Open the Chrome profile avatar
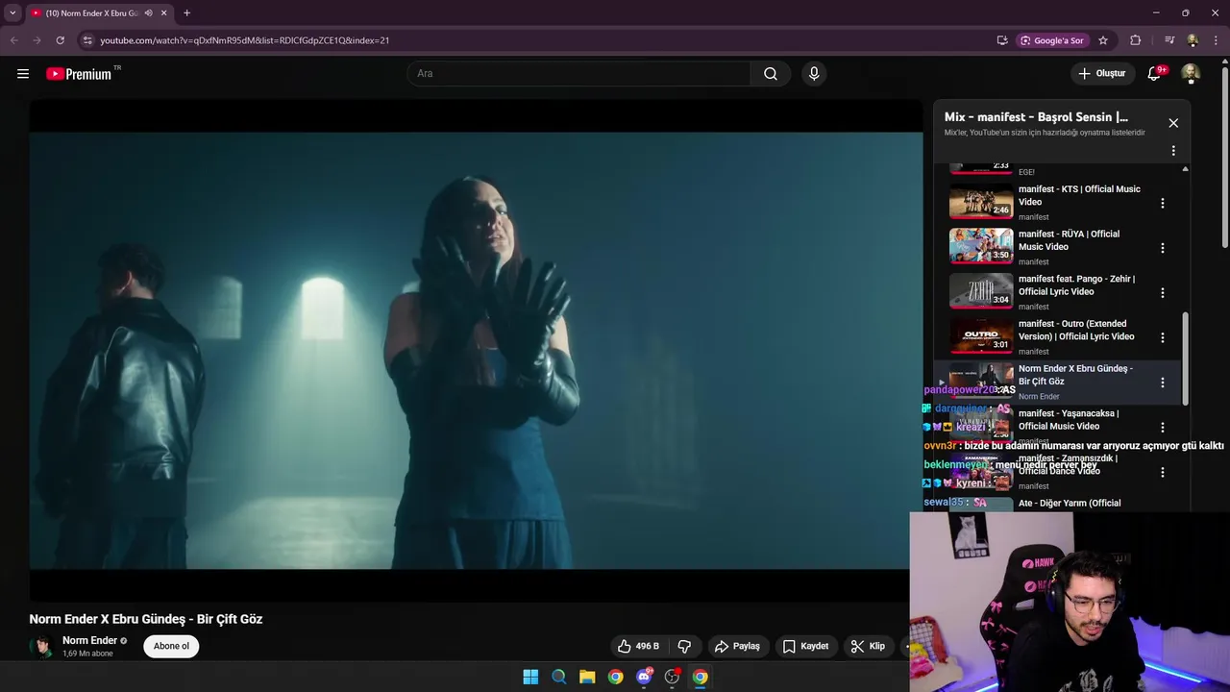 click(x=1193, y=40)
